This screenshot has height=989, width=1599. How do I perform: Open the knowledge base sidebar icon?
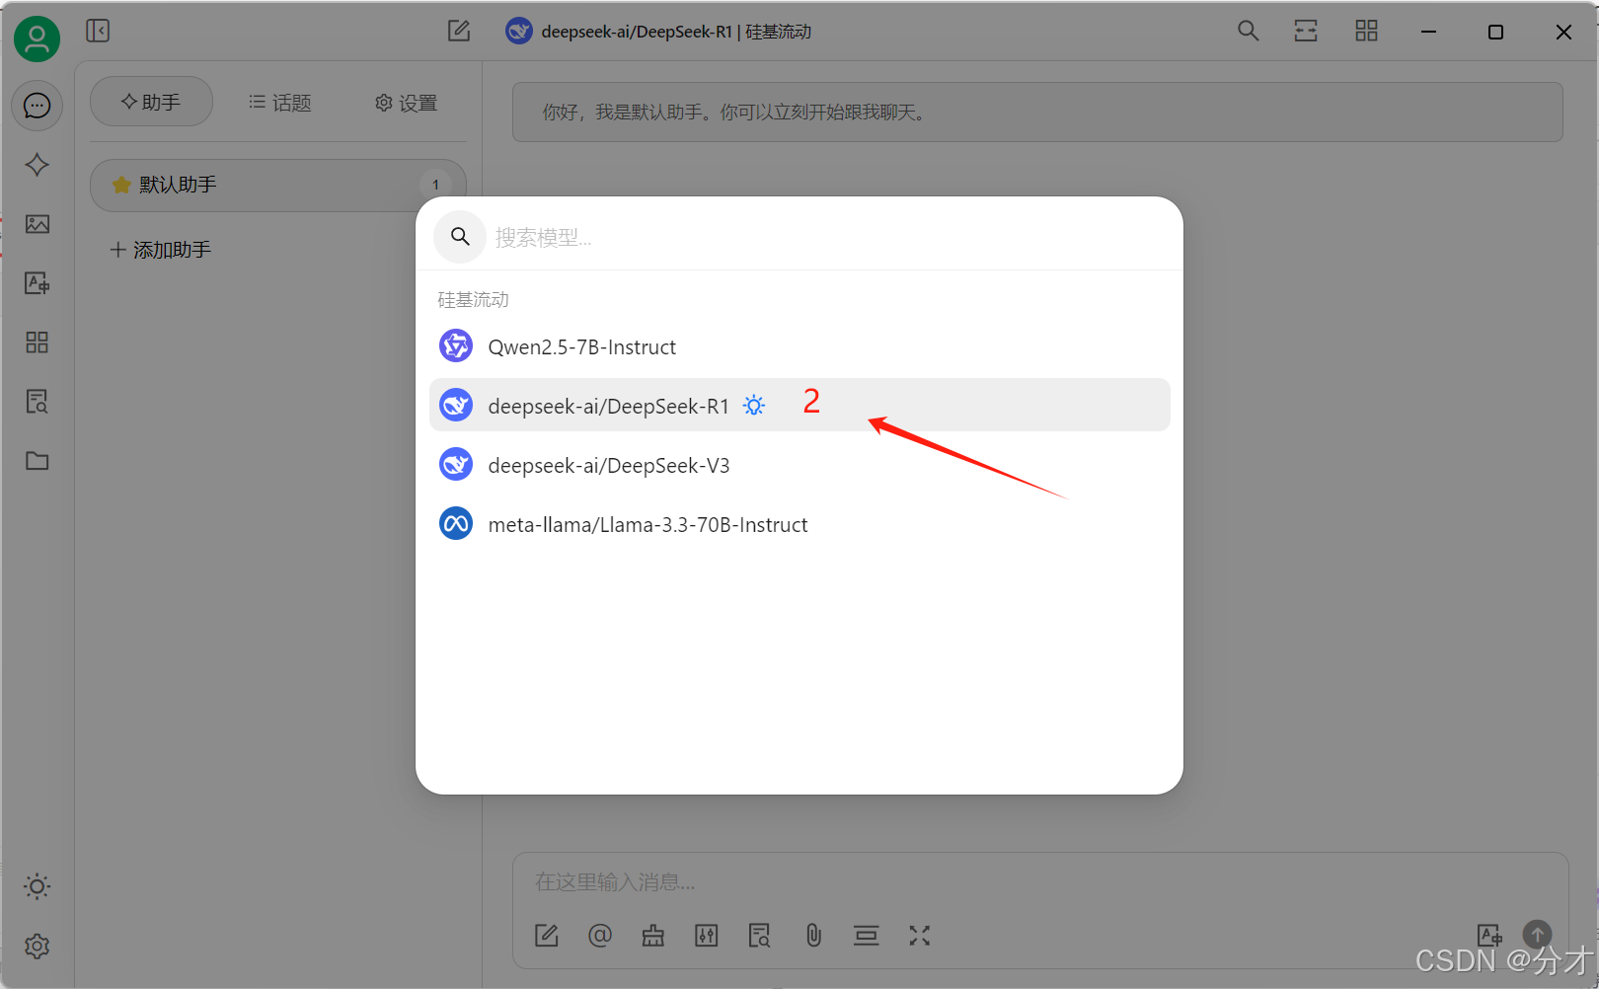click(38, 402)
